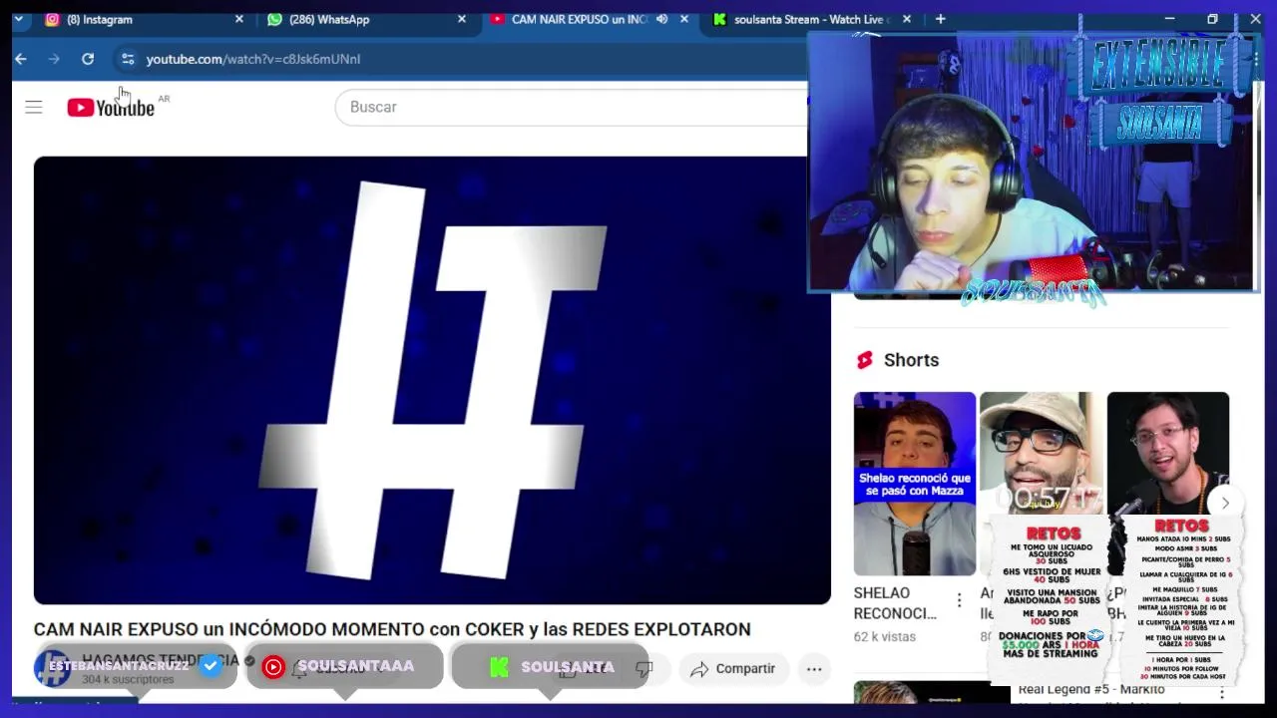Click the 62 k vistas view count
Image resolution: width=1277 pixels, height=718 pixels.
885,636
